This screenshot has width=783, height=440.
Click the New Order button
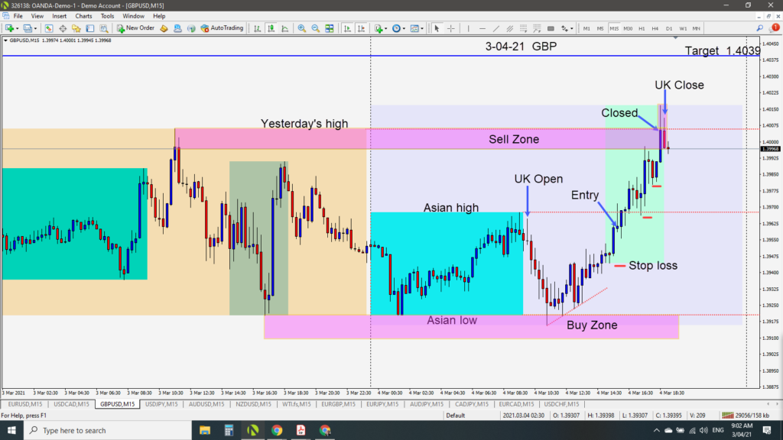[x=135, y=28]
